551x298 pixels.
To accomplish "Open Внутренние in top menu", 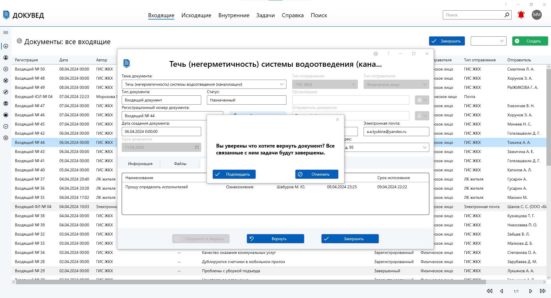I will click(234, 15).
